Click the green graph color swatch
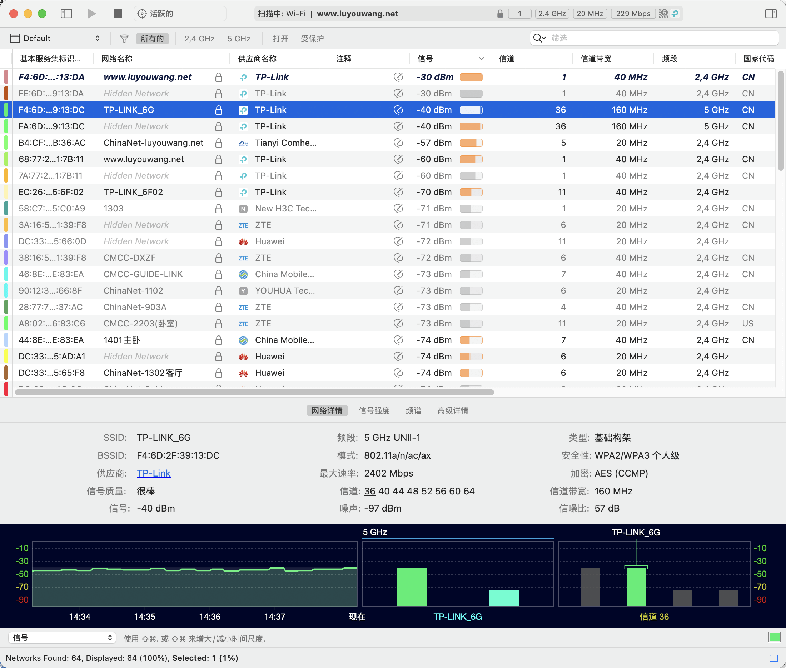The width and height of the screenshot is (786, 668). click(x=774, y=637)
